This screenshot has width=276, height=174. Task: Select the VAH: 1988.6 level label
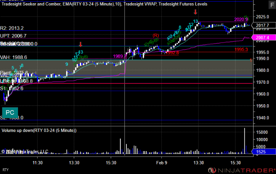point(14,57)
